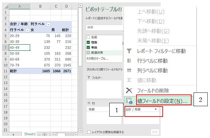Click the add new sheet plus icon

pyautogui.click(x=45, y=134)
